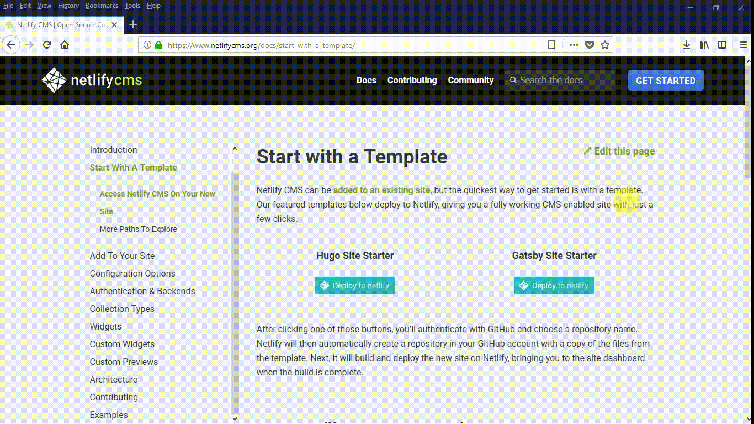Close the Netlify CMS tab

pyautogui.click(x=114, y=25)
